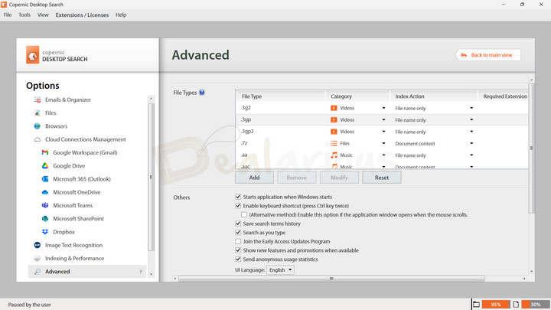Click the Videos icon in .3g2 row

[x=334, y=108]
